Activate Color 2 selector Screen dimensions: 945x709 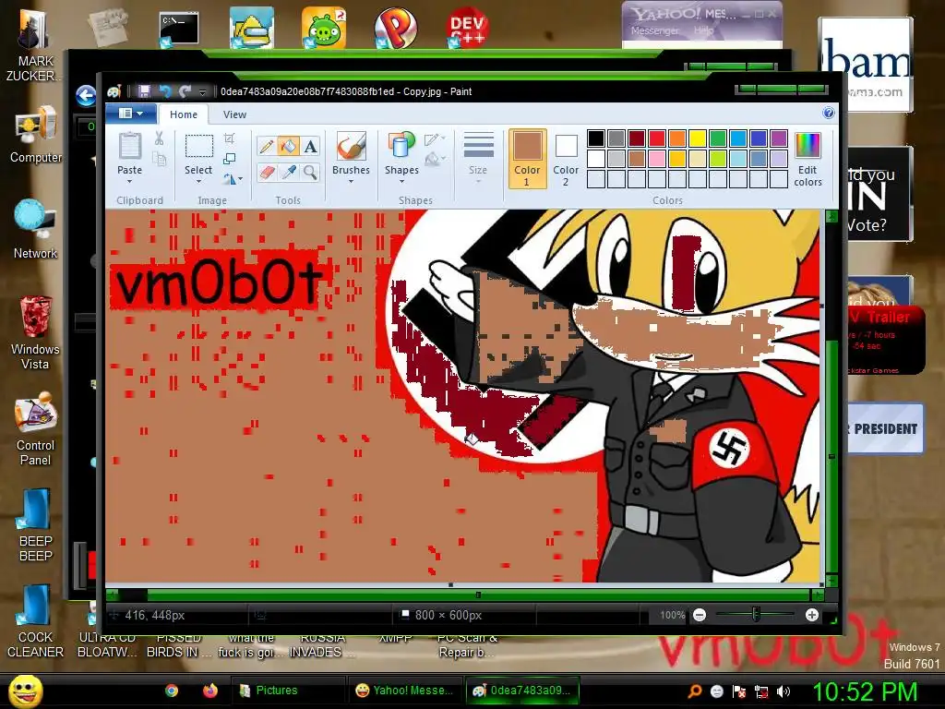pos(566,159)
